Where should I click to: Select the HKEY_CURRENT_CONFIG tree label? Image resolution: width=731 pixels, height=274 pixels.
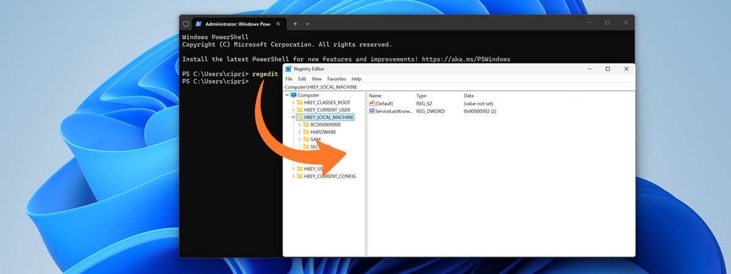(x=330, y=176)
